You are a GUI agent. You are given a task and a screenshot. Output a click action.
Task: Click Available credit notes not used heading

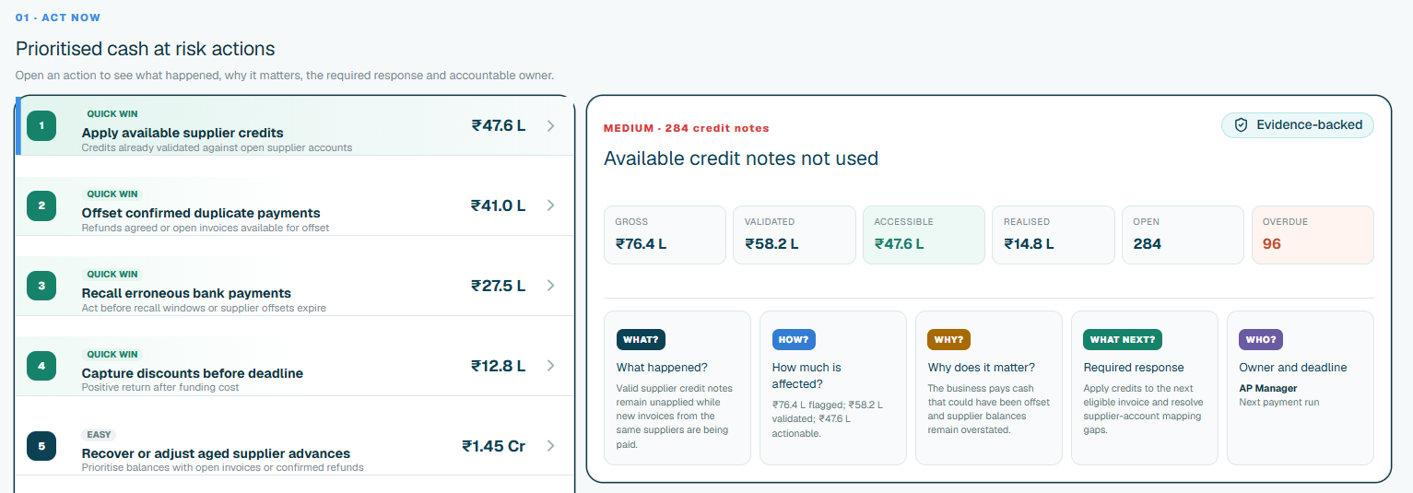click(x=741, y=158)
